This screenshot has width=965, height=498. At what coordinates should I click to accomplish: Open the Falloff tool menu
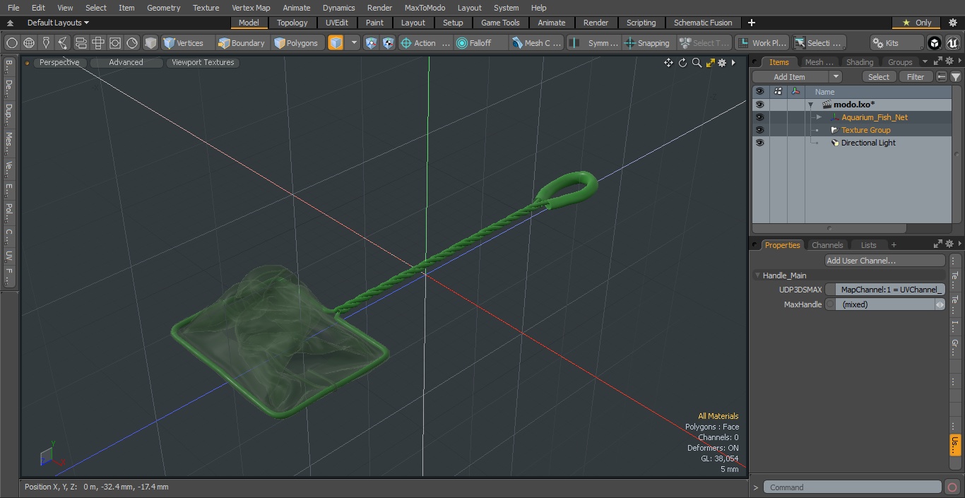pyautogui.click(x=481, y=43)
